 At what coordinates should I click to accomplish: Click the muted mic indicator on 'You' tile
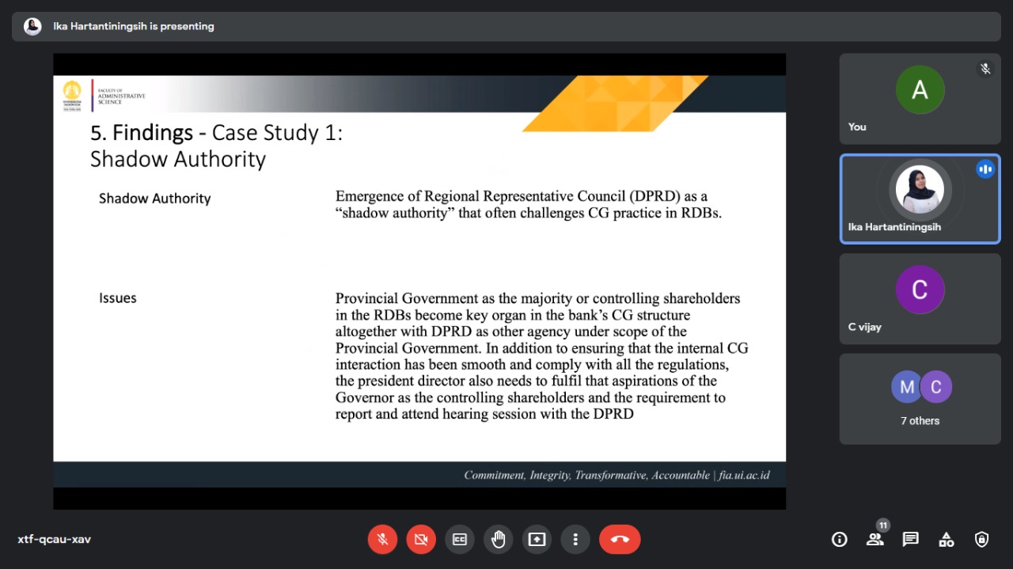[985, 69]
